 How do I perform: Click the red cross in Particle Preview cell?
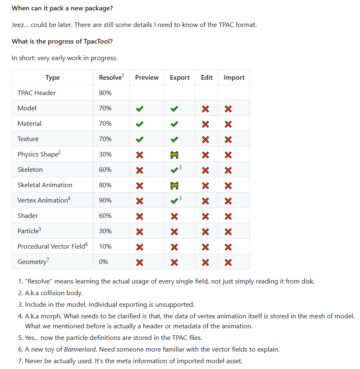tap(140, 232)
